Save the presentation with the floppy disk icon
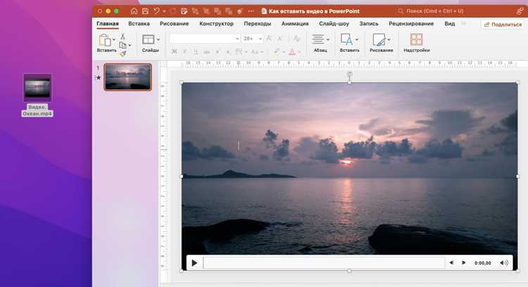The width and height of the screenshot is (528, 287). click(145, 11)
